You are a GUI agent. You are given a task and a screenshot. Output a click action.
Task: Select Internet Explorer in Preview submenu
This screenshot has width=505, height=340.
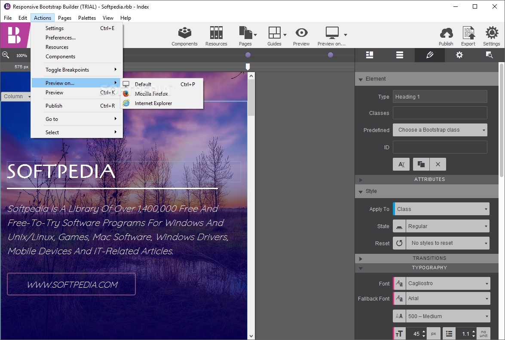pyautogui.click(x=162, y=103)
